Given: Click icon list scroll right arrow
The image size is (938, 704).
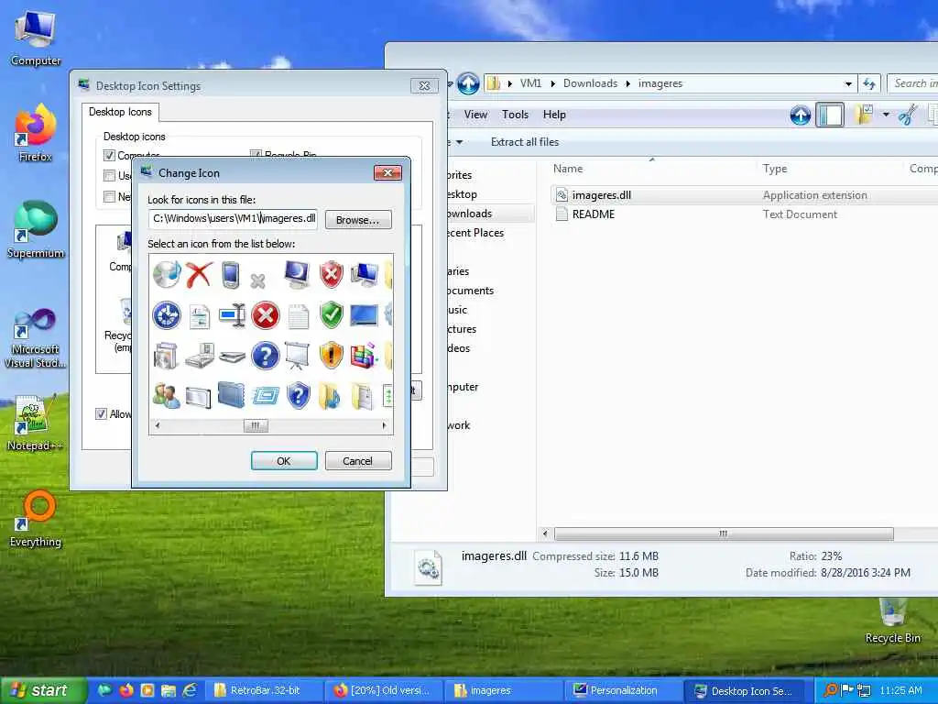Looking at the screenshot, I should pyautogui.click(x=384, y=425).
